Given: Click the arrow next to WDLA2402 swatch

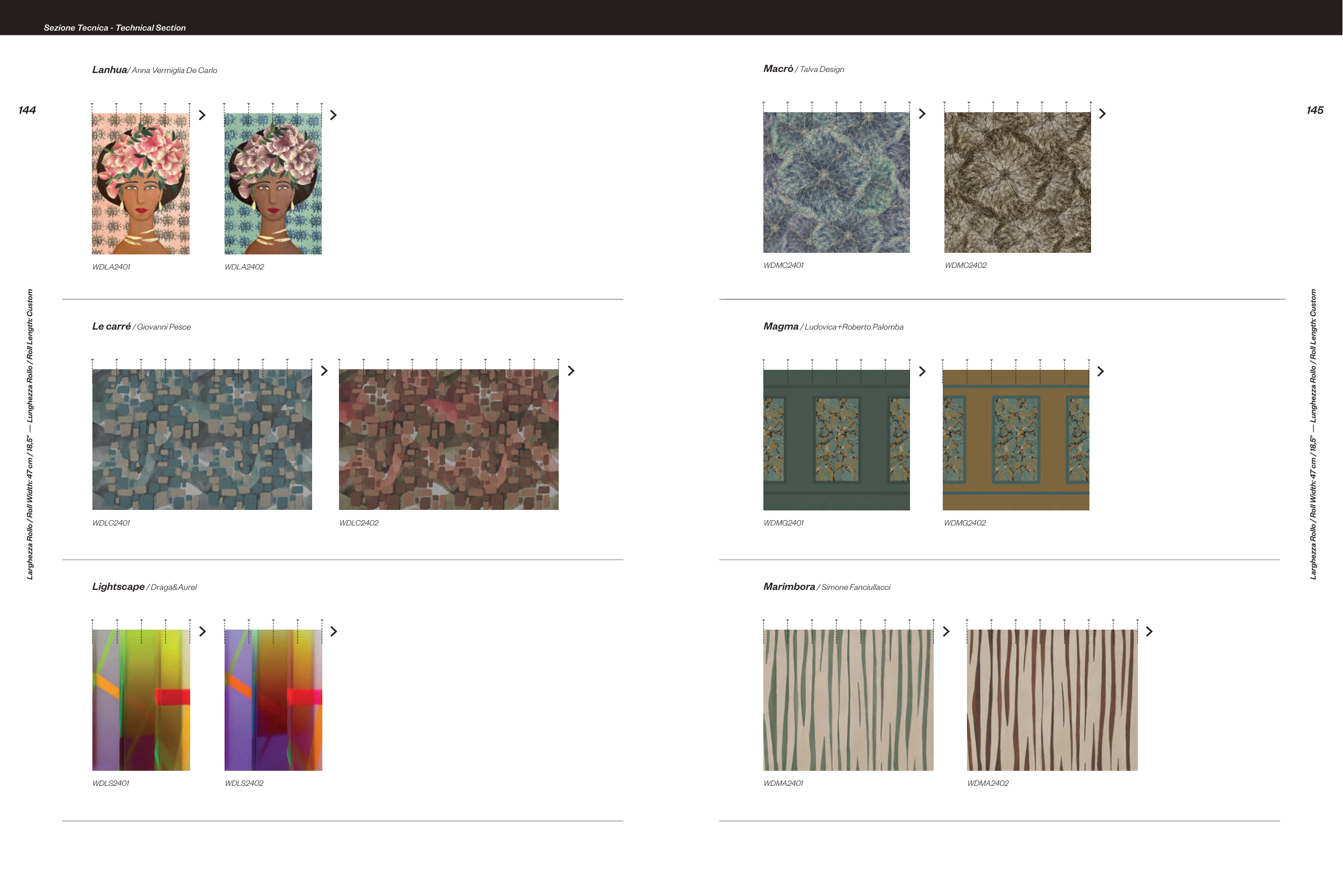Looking at the screenshot, I should tap(333, 115).
